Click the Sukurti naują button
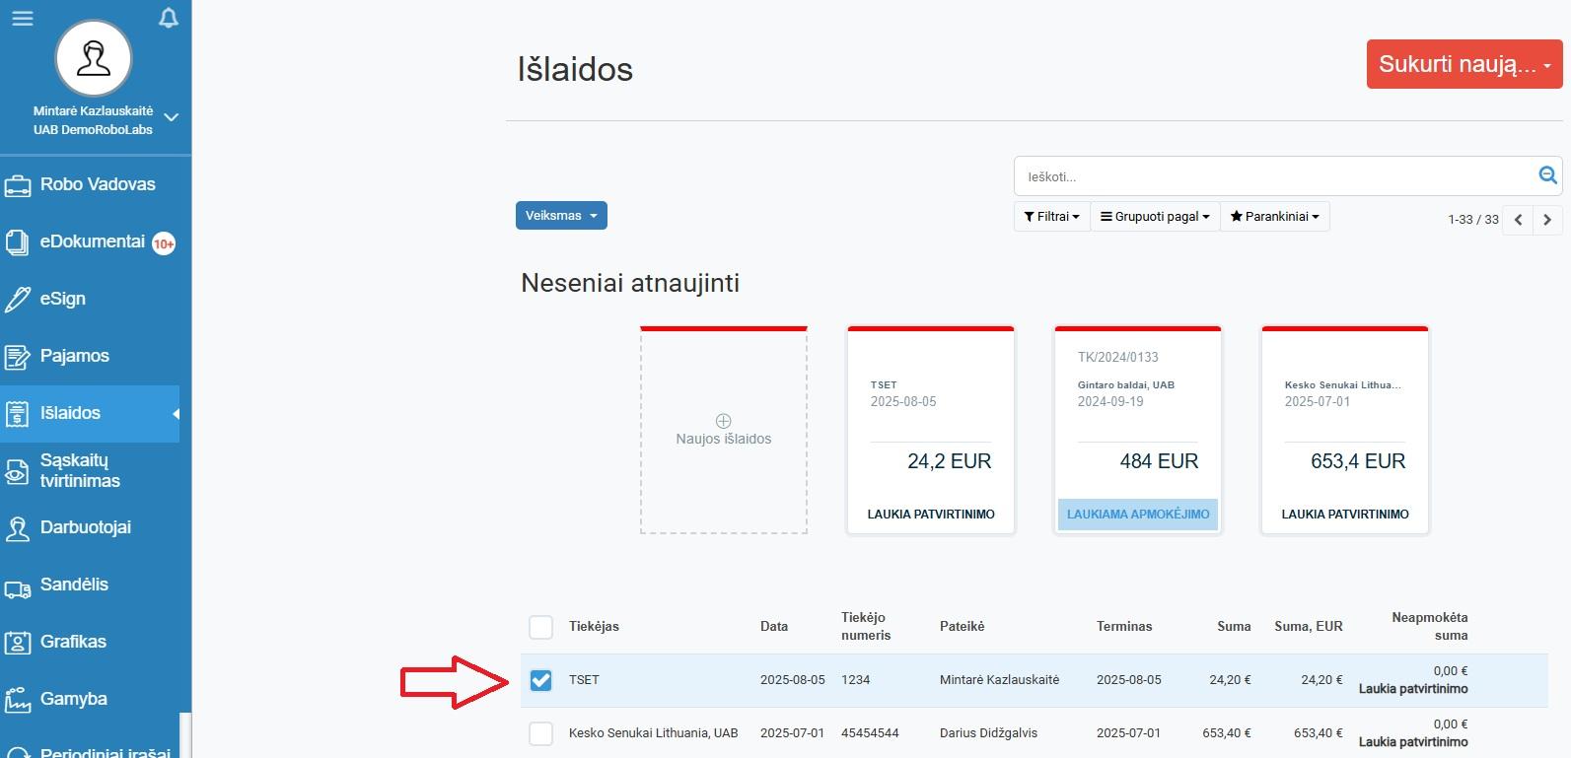The image size is (1571, 758). pyautogui.click(x=1464, y=64)
